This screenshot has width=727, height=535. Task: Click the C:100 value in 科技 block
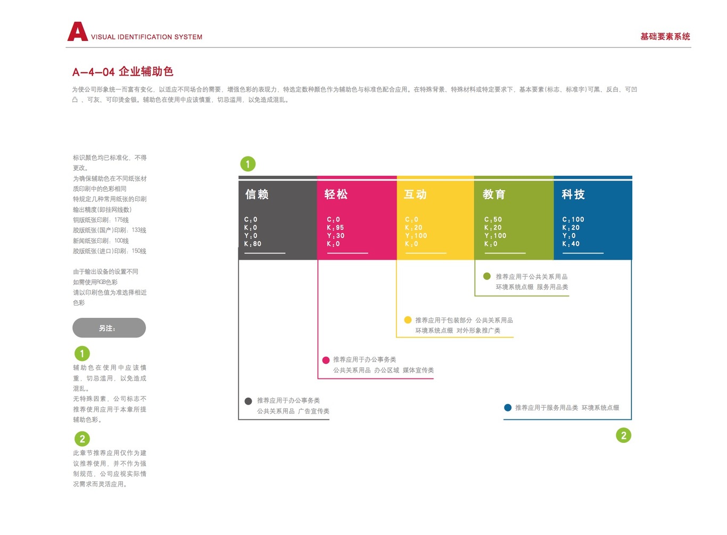[573, 219]
